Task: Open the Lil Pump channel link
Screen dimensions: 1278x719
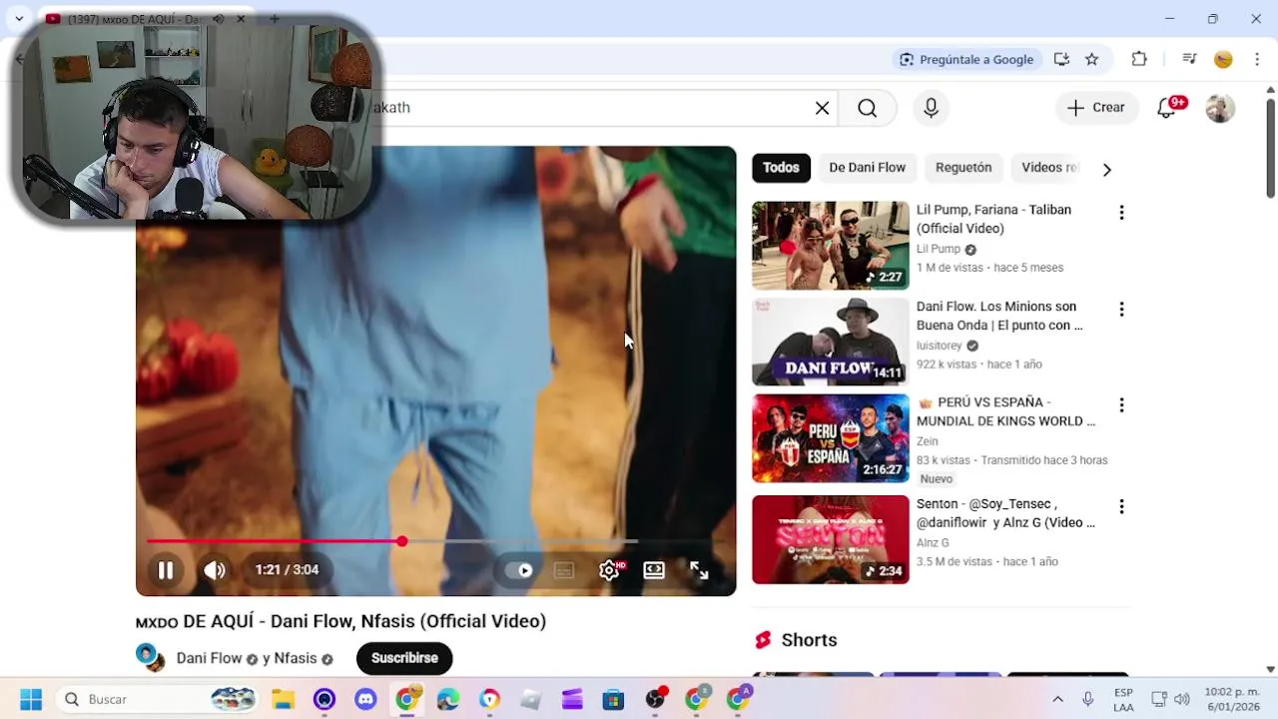Action: tap(939, 249)
